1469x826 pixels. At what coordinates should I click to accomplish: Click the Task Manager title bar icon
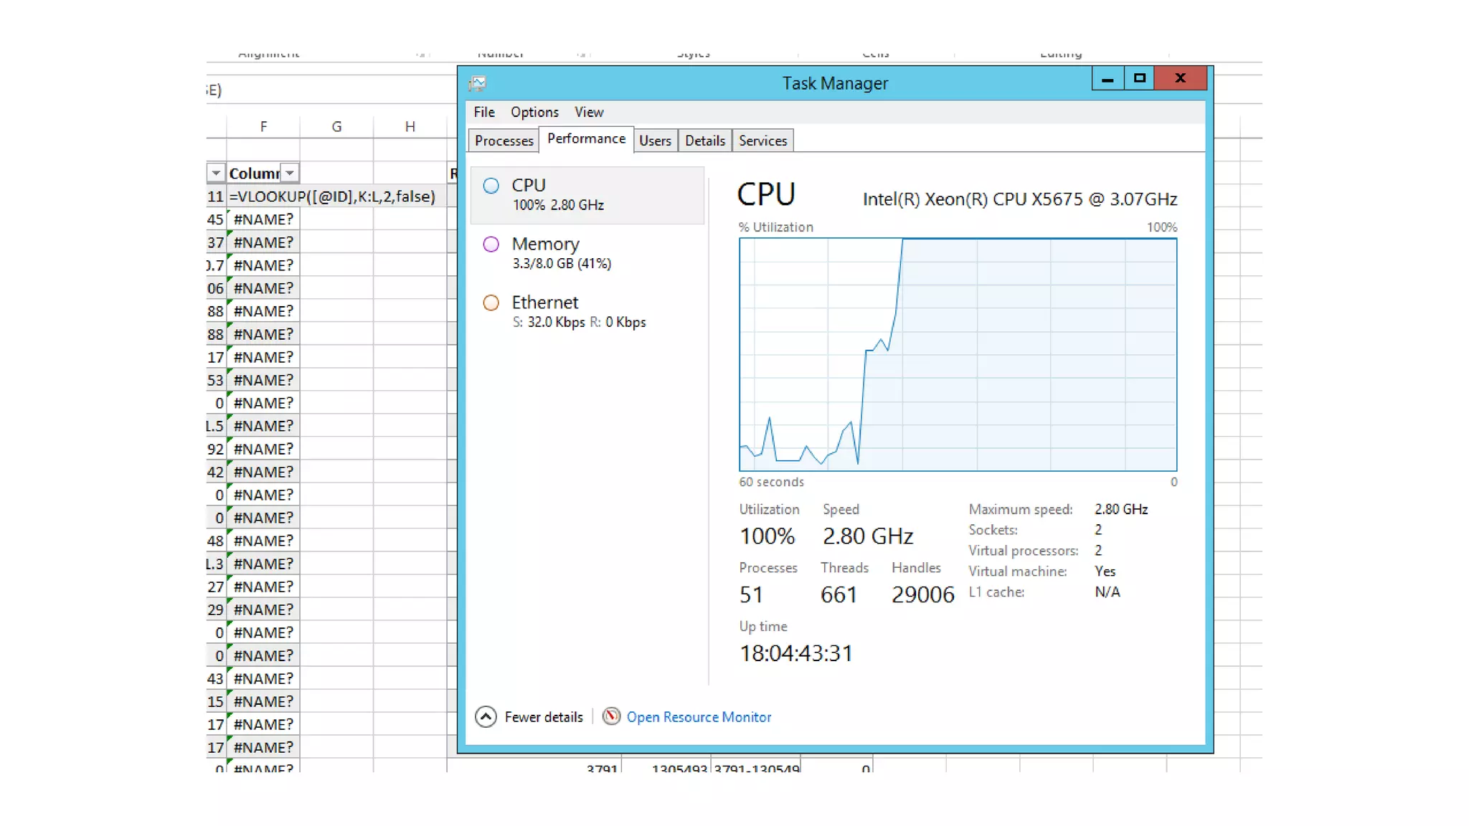point(478,84)
